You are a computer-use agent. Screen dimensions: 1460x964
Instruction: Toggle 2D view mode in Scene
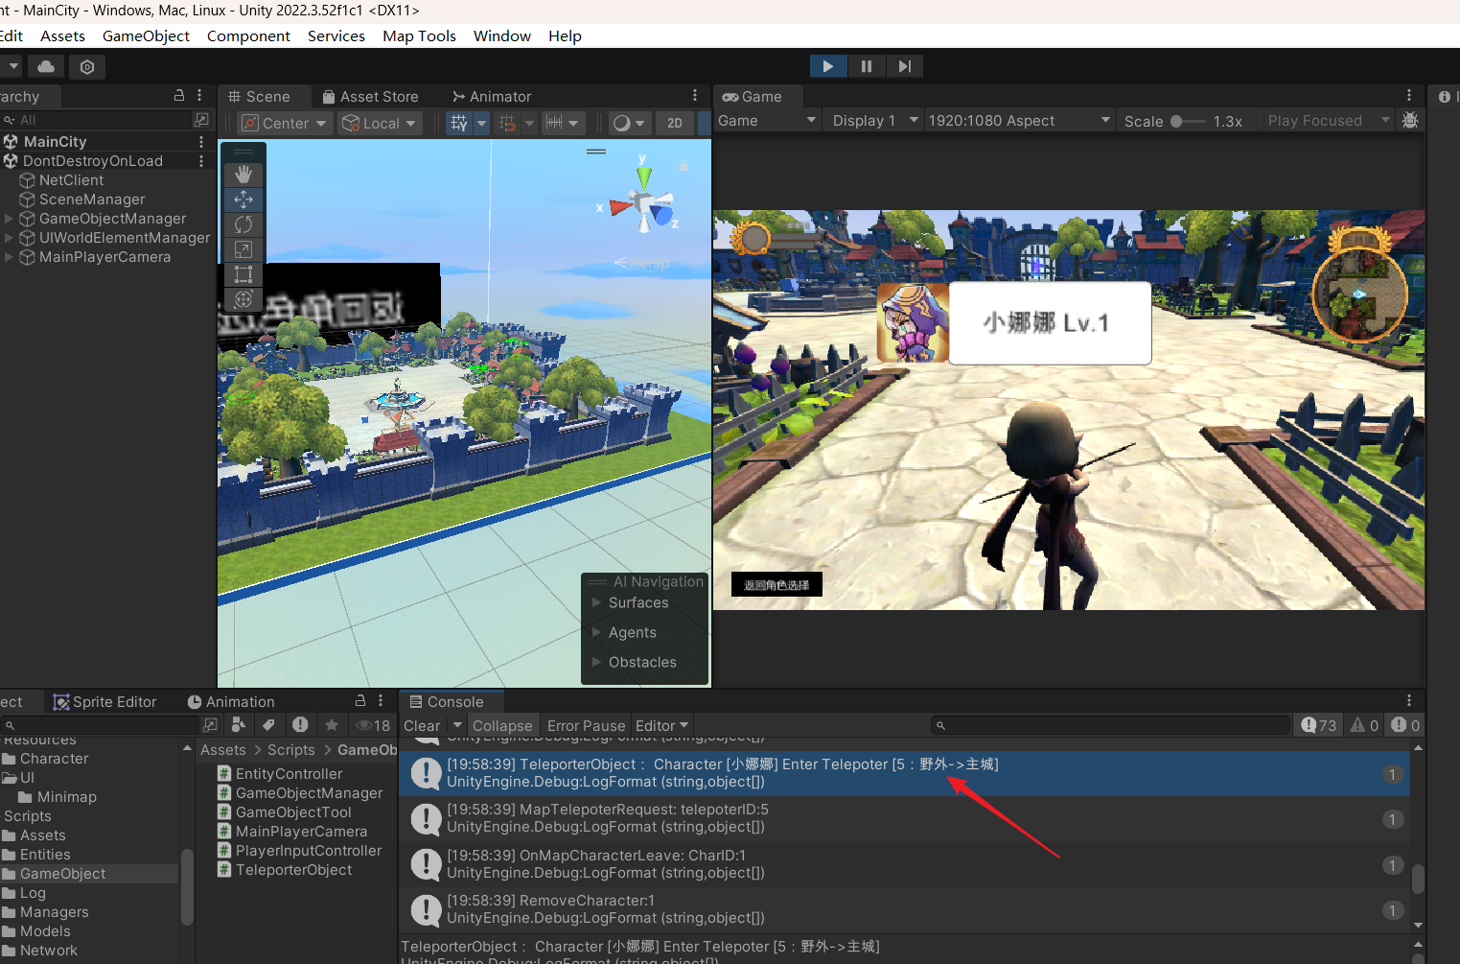point(675,123)
